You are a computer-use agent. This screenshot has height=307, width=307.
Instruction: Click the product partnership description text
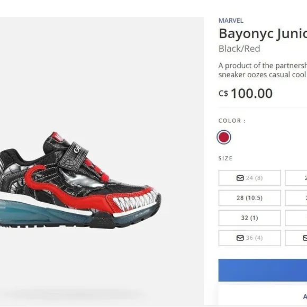(x=263, y=70)
